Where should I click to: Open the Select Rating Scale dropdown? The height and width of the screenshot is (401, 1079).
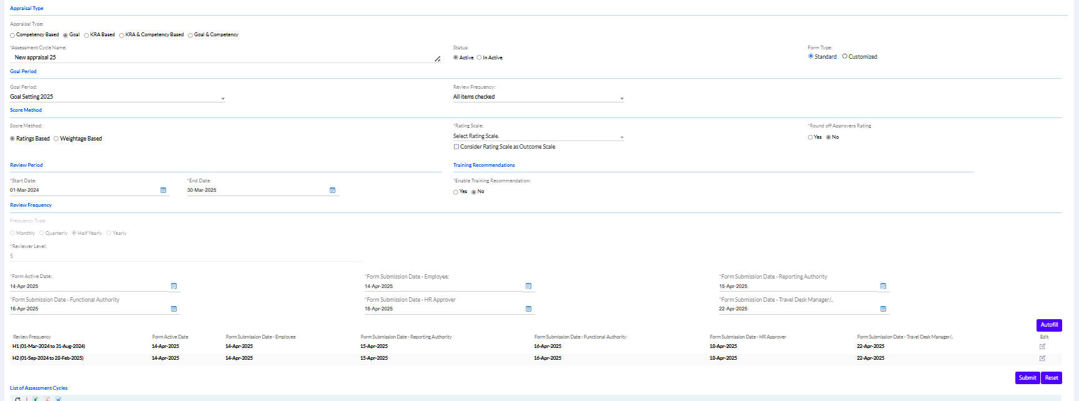click(x=621, y=137)
